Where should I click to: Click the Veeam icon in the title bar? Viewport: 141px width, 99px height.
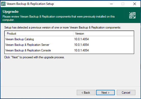3,4
